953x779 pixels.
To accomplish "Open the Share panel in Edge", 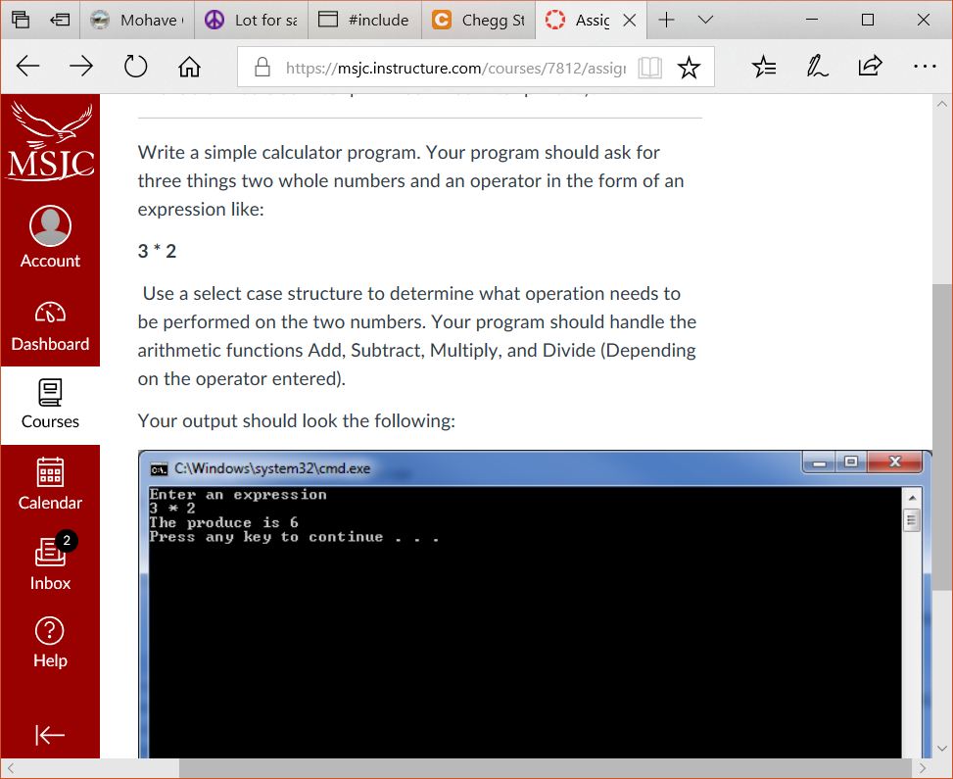I will [x=870, y=65].
